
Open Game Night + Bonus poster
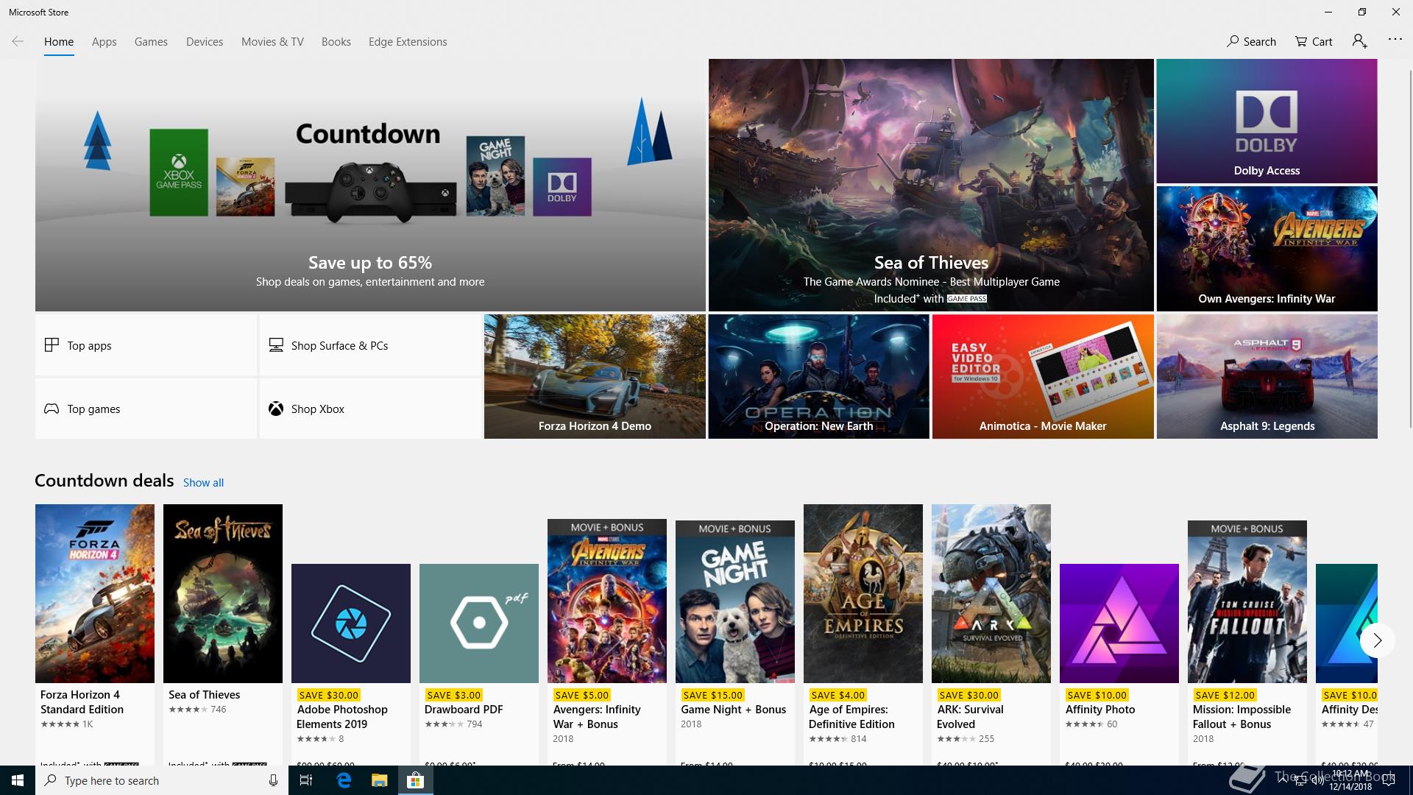(x=735, y=601)
